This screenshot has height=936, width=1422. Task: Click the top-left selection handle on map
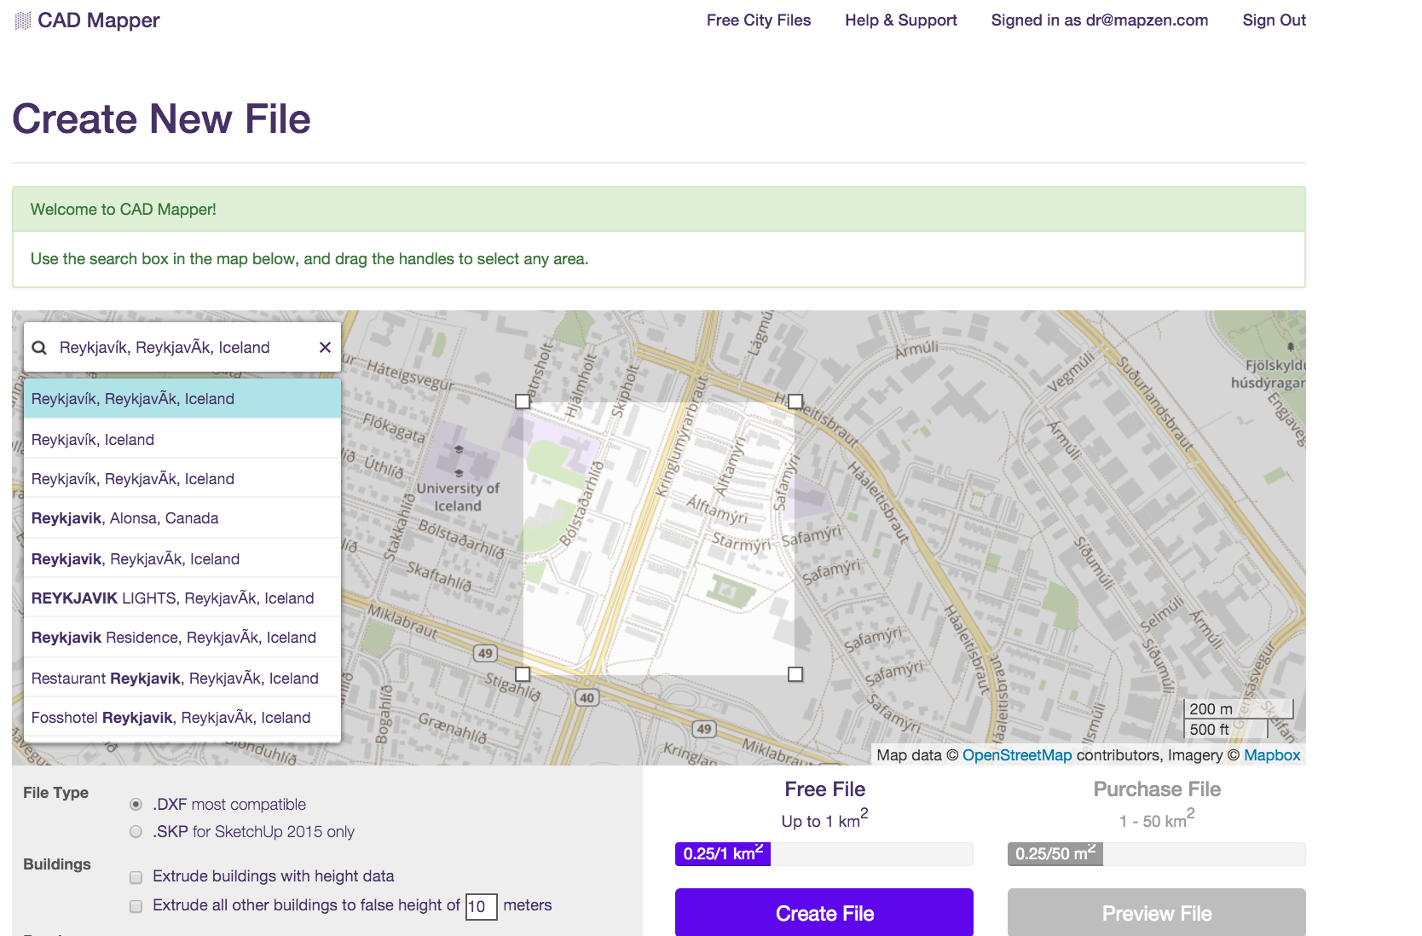(x=523, y=402)
